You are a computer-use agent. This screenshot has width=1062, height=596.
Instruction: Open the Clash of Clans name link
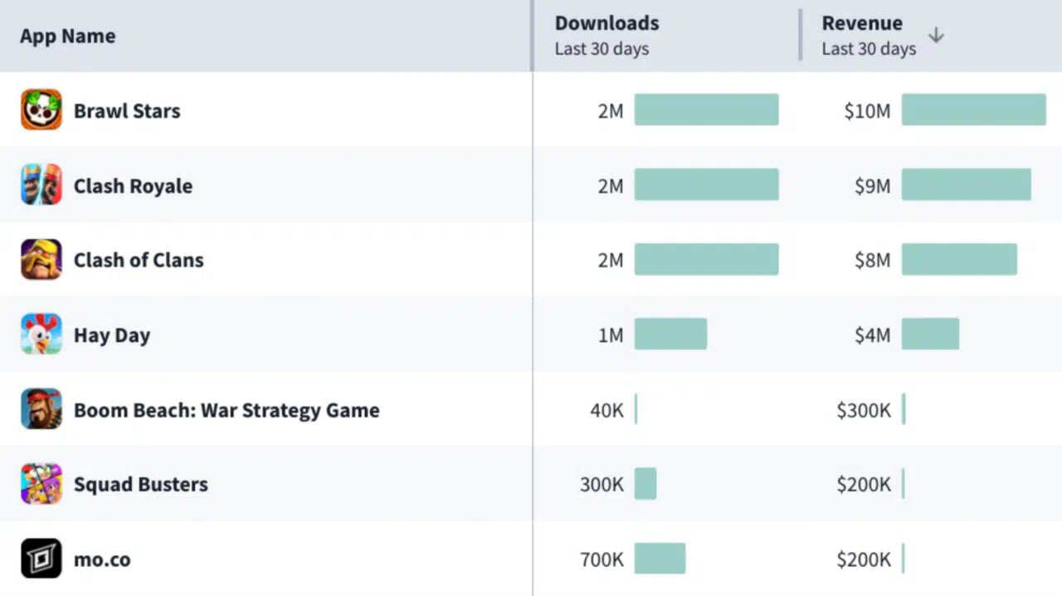point(139,260)
